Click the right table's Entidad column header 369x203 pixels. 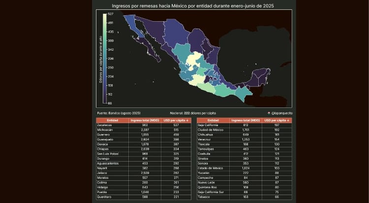(x=213, y=120)
